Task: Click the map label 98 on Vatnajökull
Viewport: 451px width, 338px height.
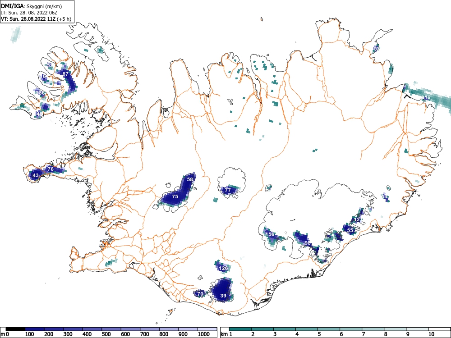Action: 308,243
